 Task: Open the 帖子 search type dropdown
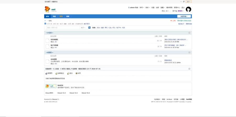point(83,28)
